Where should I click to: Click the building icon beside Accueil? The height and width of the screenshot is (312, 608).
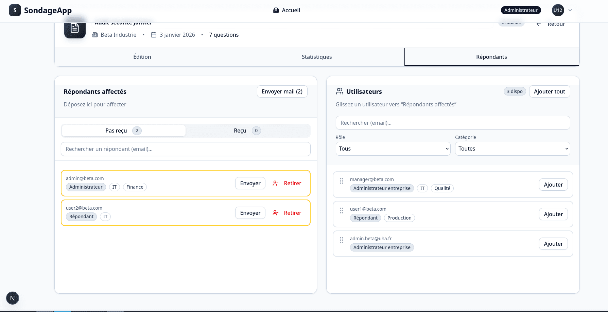click(x=276, y=10)
